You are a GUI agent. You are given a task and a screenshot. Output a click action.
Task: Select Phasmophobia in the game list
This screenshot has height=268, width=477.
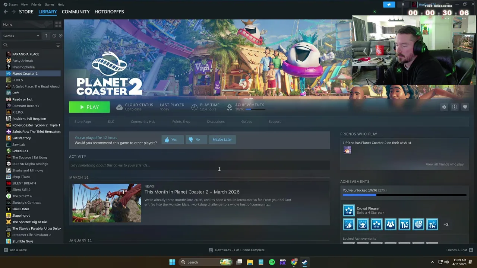23,67
